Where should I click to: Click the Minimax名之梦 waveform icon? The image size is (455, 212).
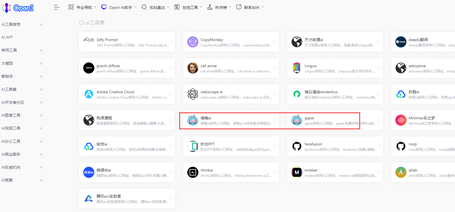coord(401,120)
